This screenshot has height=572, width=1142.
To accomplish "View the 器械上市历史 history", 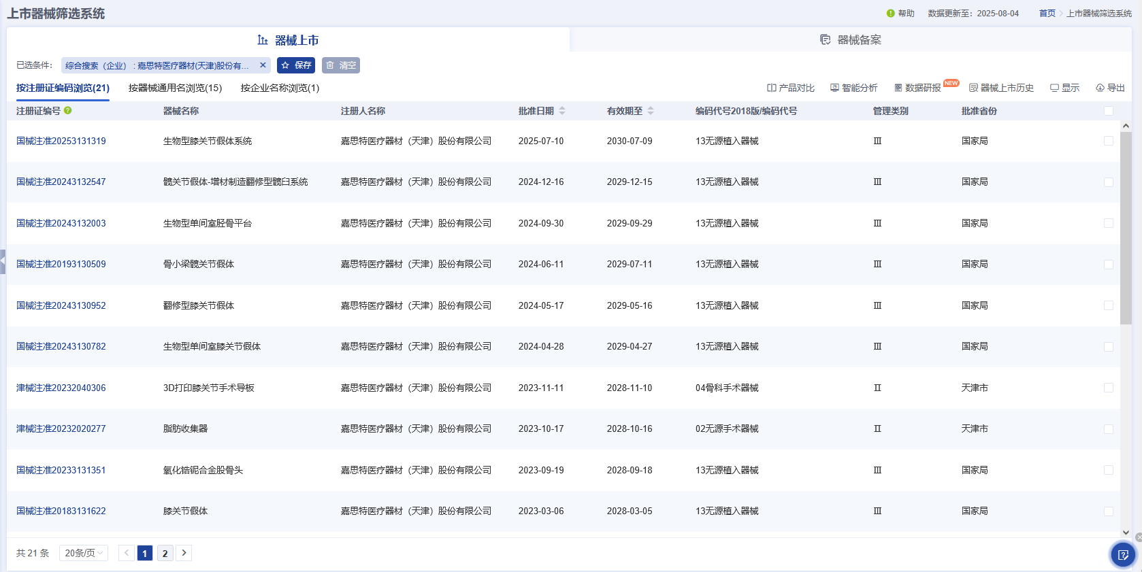I will [x=1001, y=88].
